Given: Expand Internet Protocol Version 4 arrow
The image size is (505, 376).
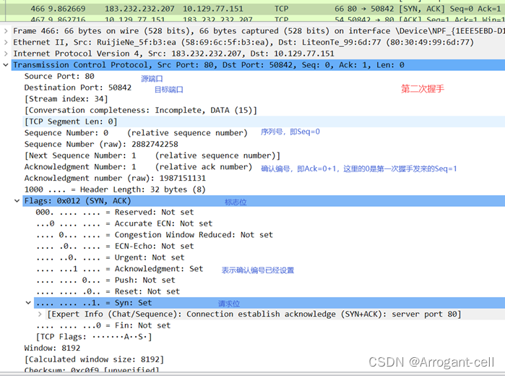Looking at the screenshot, I should click(x=6, y=54).
